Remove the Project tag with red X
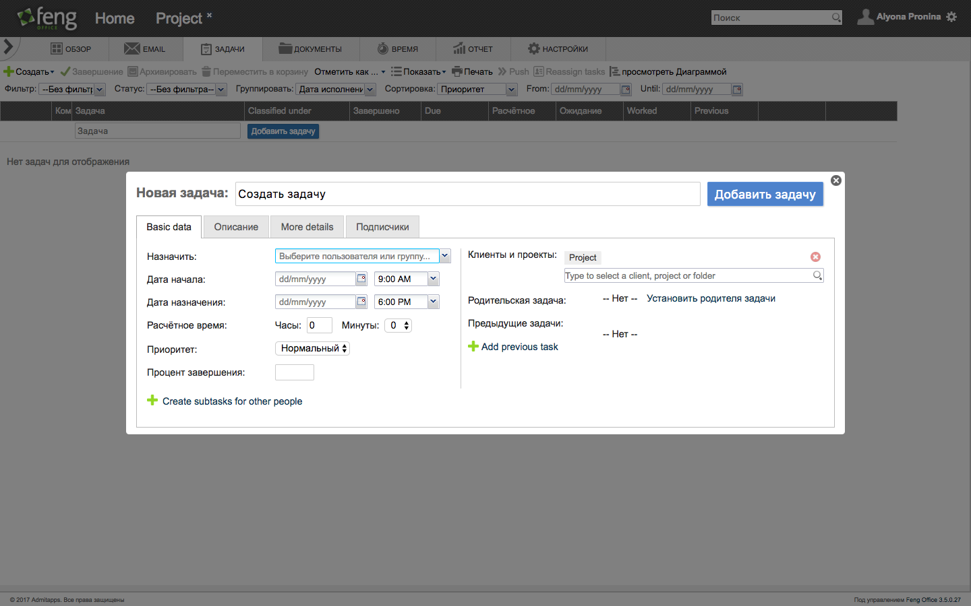Image resolution: width=971 pixels, height=606 pixels. pyautogui.click(x=815, y=257)
